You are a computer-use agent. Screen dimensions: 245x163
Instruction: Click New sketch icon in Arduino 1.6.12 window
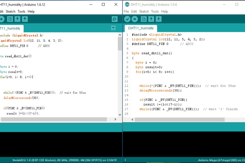click(10, 19)
